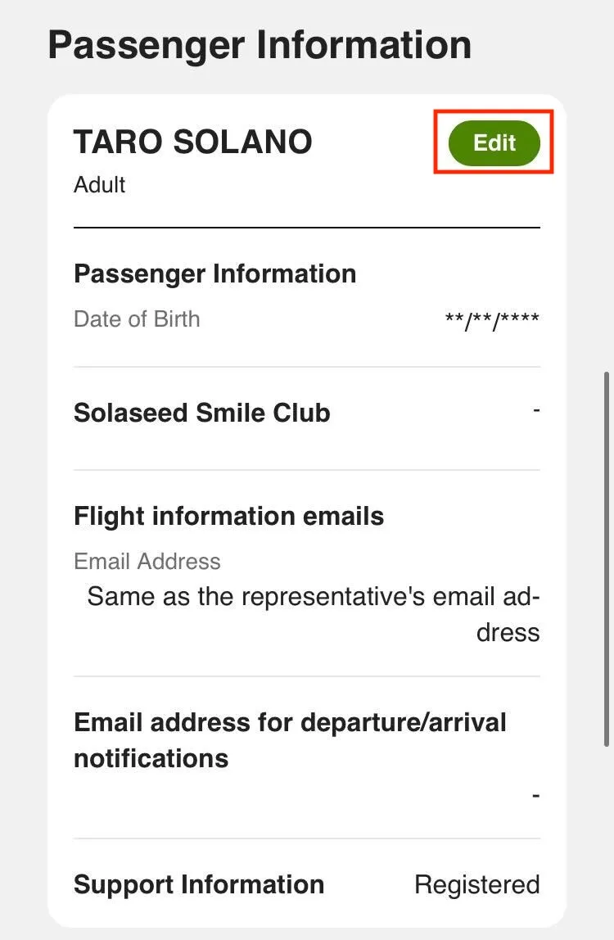This screenshot has width=614, height=940.
Task: Click the large Passenger Information page title
Action: [260, 44]
